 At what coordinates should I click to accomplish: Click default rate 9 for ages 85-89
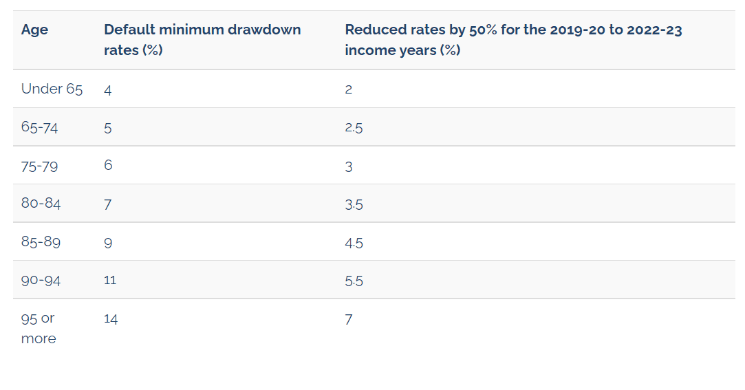click(x=108, y=243)
